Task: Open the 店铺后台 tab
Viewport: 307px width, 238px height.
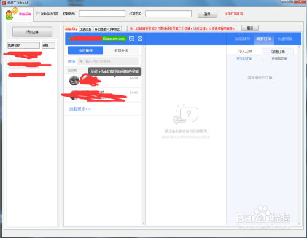Action: [85, 29]
